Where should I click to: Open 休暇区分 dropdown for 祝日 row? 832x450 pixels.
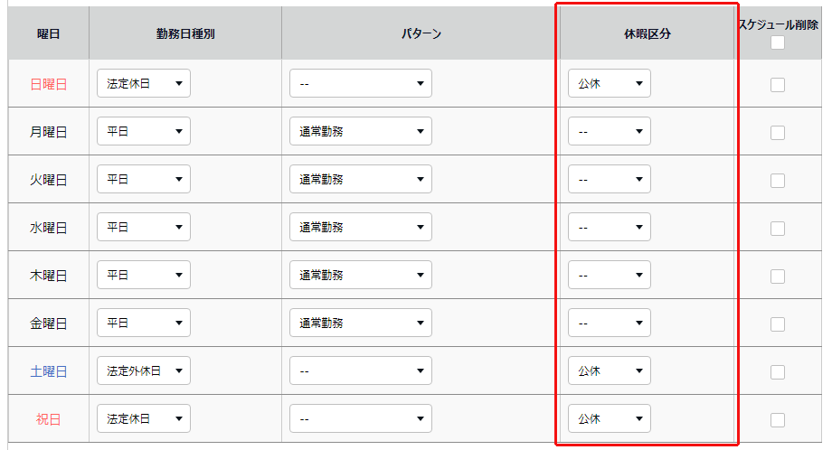[609, 418]
